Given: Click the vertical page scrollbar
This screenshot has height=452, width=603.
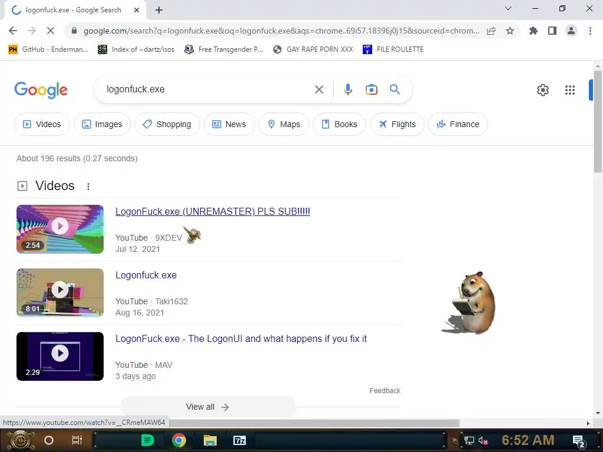Looking at the screenshot, I should click(x=598, y=121).
